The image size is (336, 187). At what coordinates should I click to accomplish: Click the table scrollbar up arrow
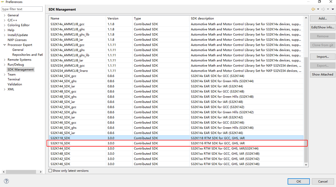[306, 18]
